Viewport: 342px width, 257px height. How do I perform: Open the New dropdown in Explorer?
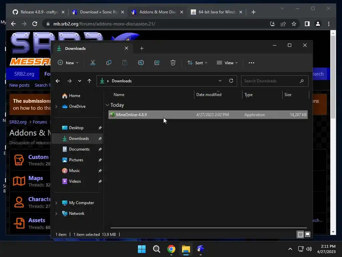click(68, 63)
